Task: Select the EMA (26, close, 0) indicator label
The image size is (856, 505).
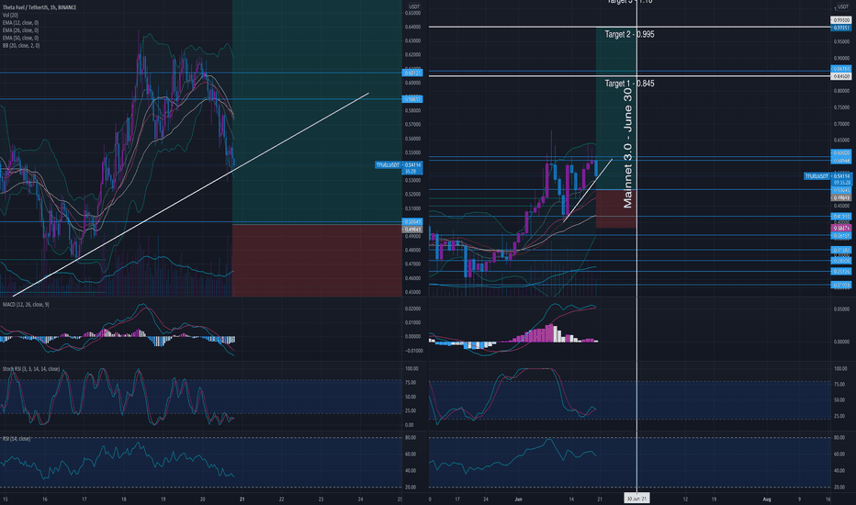Action: (20, 30)
